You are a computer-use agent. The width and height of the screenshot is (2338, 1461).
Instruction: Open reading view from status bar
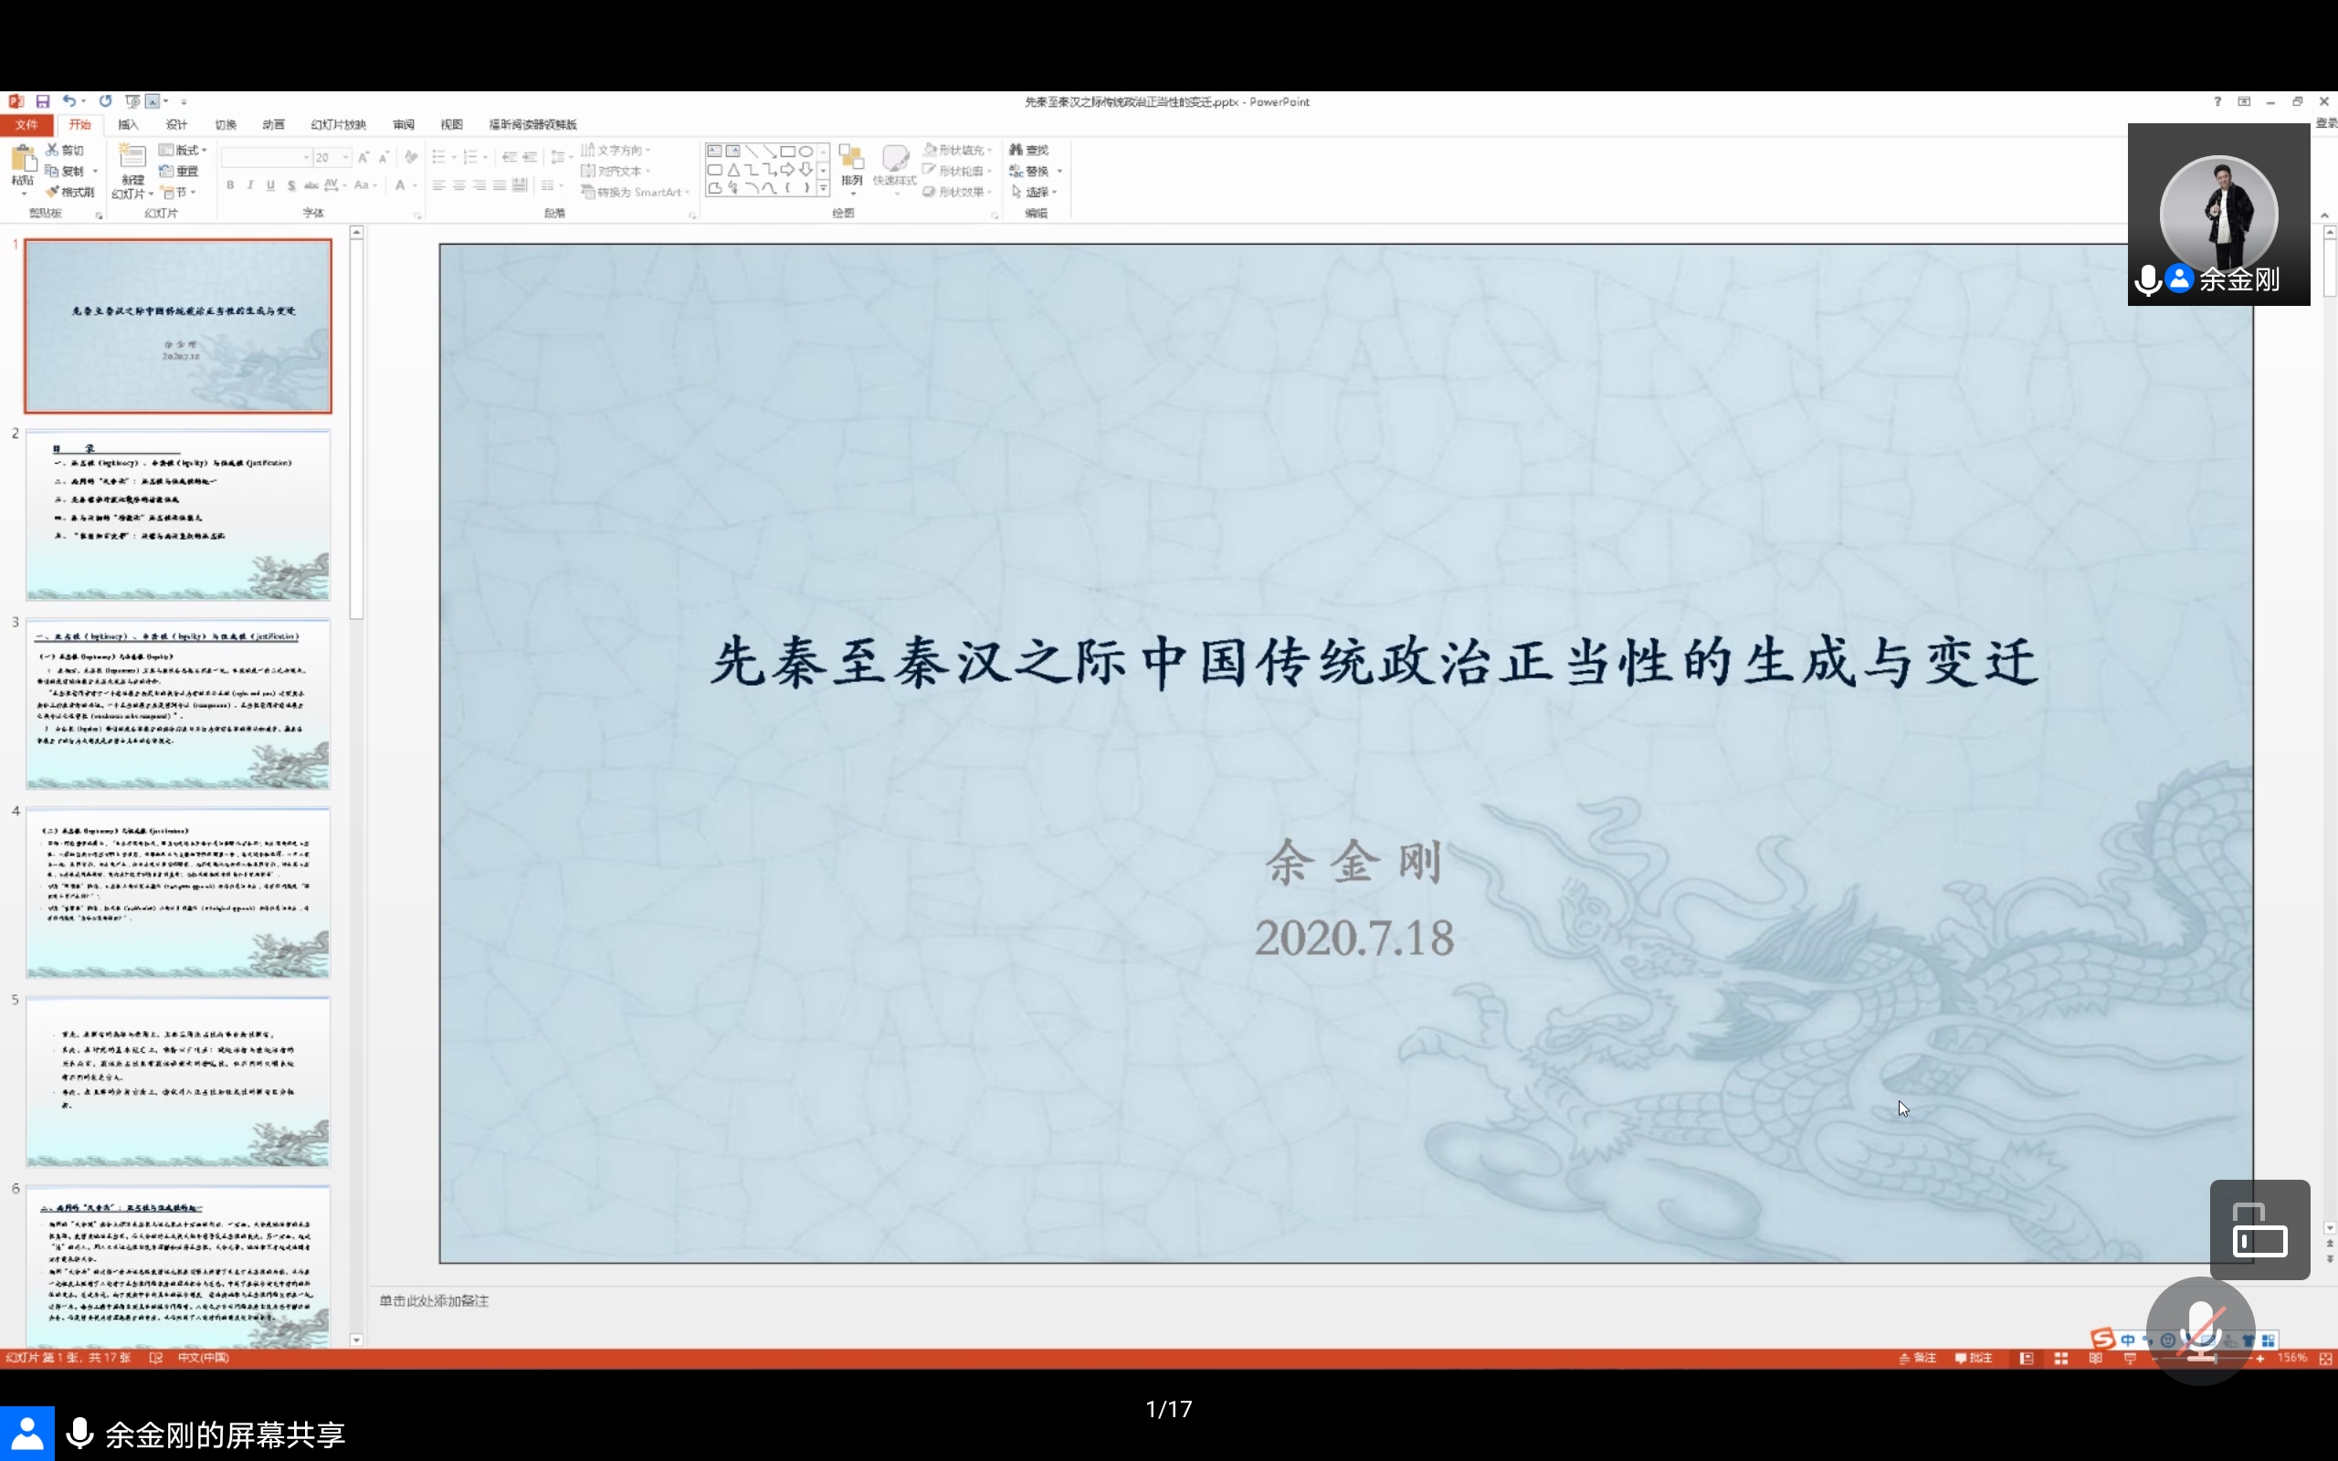(2094, 1359)
